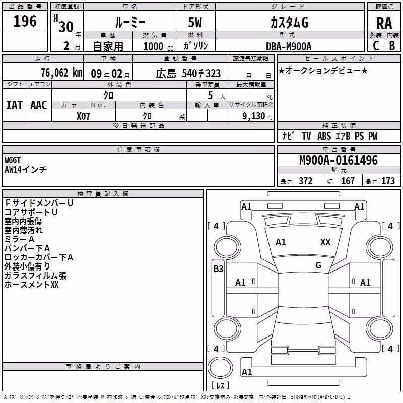Select inspector note コアサポートU
Image resolution: width=403 pixels, height=403 pixels.
[x=31, y=212]
